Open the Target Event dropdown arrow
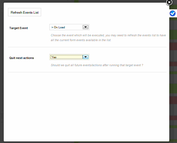This screenshot has width=177, height=143. pyautogui.click(x=85, y=27)
